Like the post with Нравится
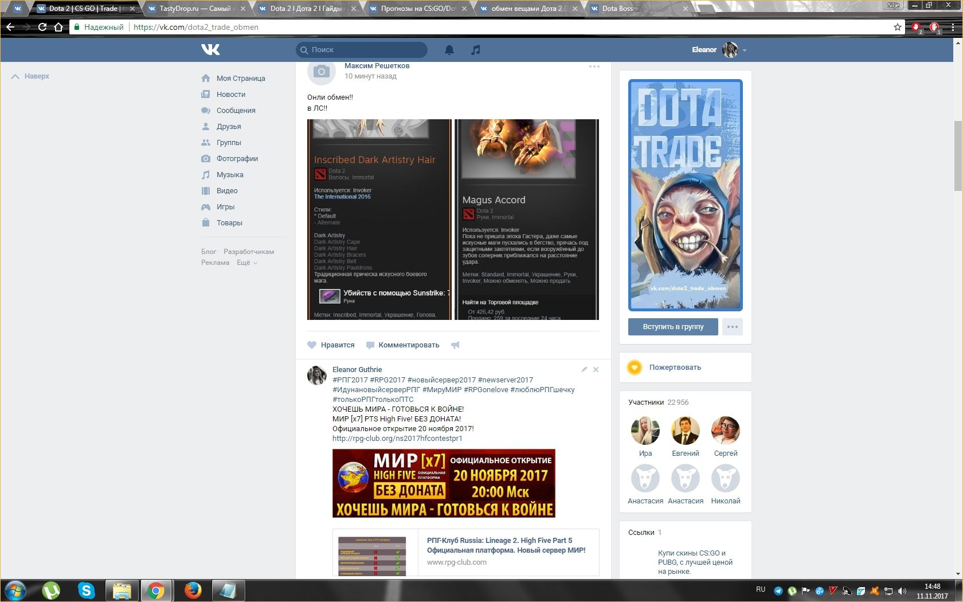The height and width of the screenshot is (602, 963). [x=331, y=345]
